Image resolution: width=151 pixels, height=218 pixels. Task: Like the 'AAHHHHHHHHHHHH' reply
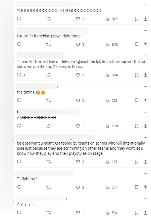click(x=80, y=126)
